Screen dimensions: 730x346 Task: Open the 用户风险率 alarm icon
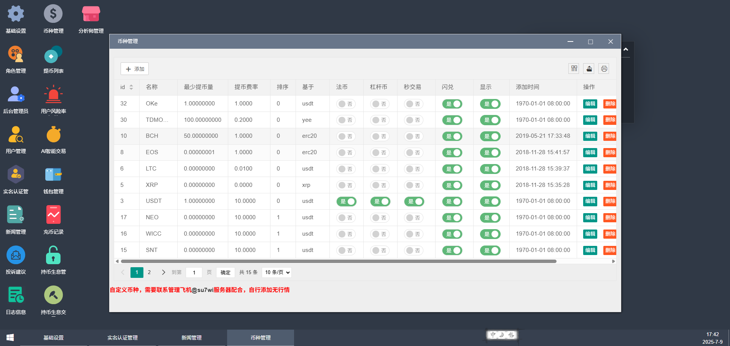[53, 95]
